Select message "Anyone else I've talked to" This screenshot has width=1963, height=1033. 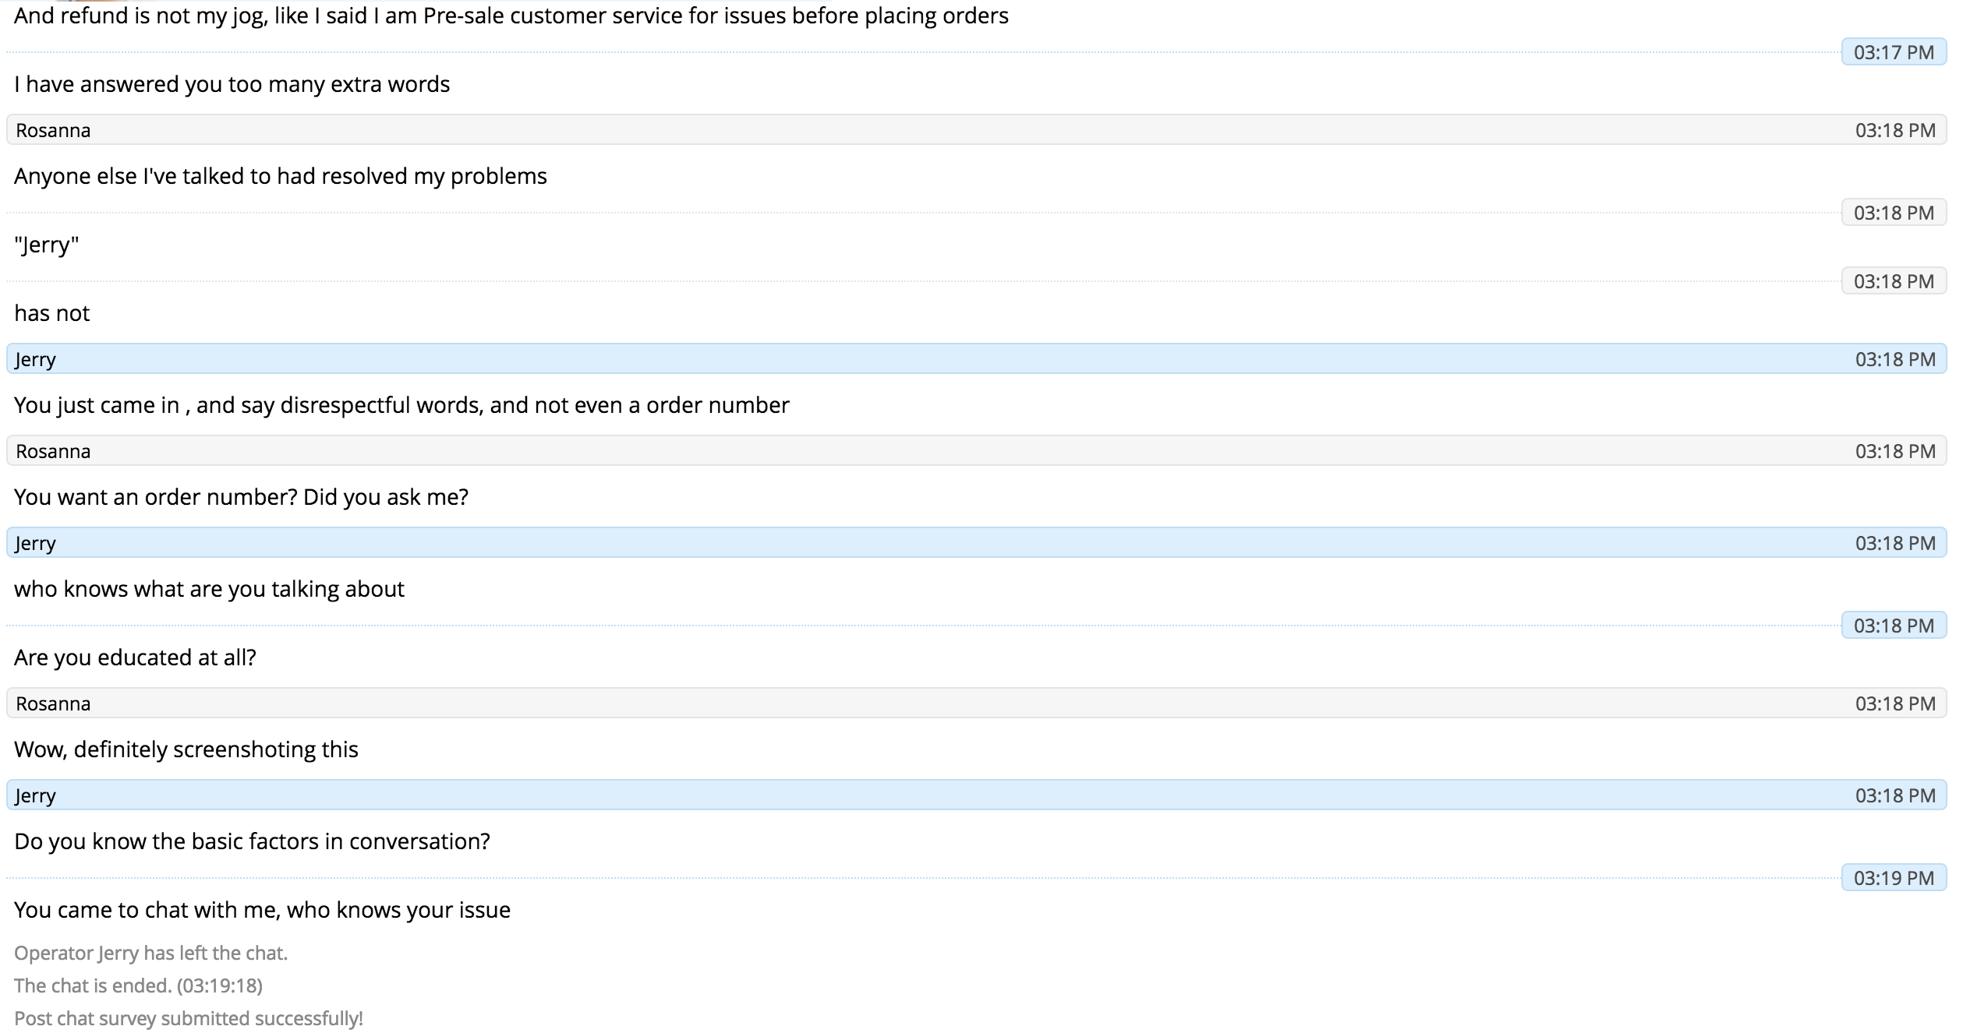pyautogui.click(x=280, y=176)
